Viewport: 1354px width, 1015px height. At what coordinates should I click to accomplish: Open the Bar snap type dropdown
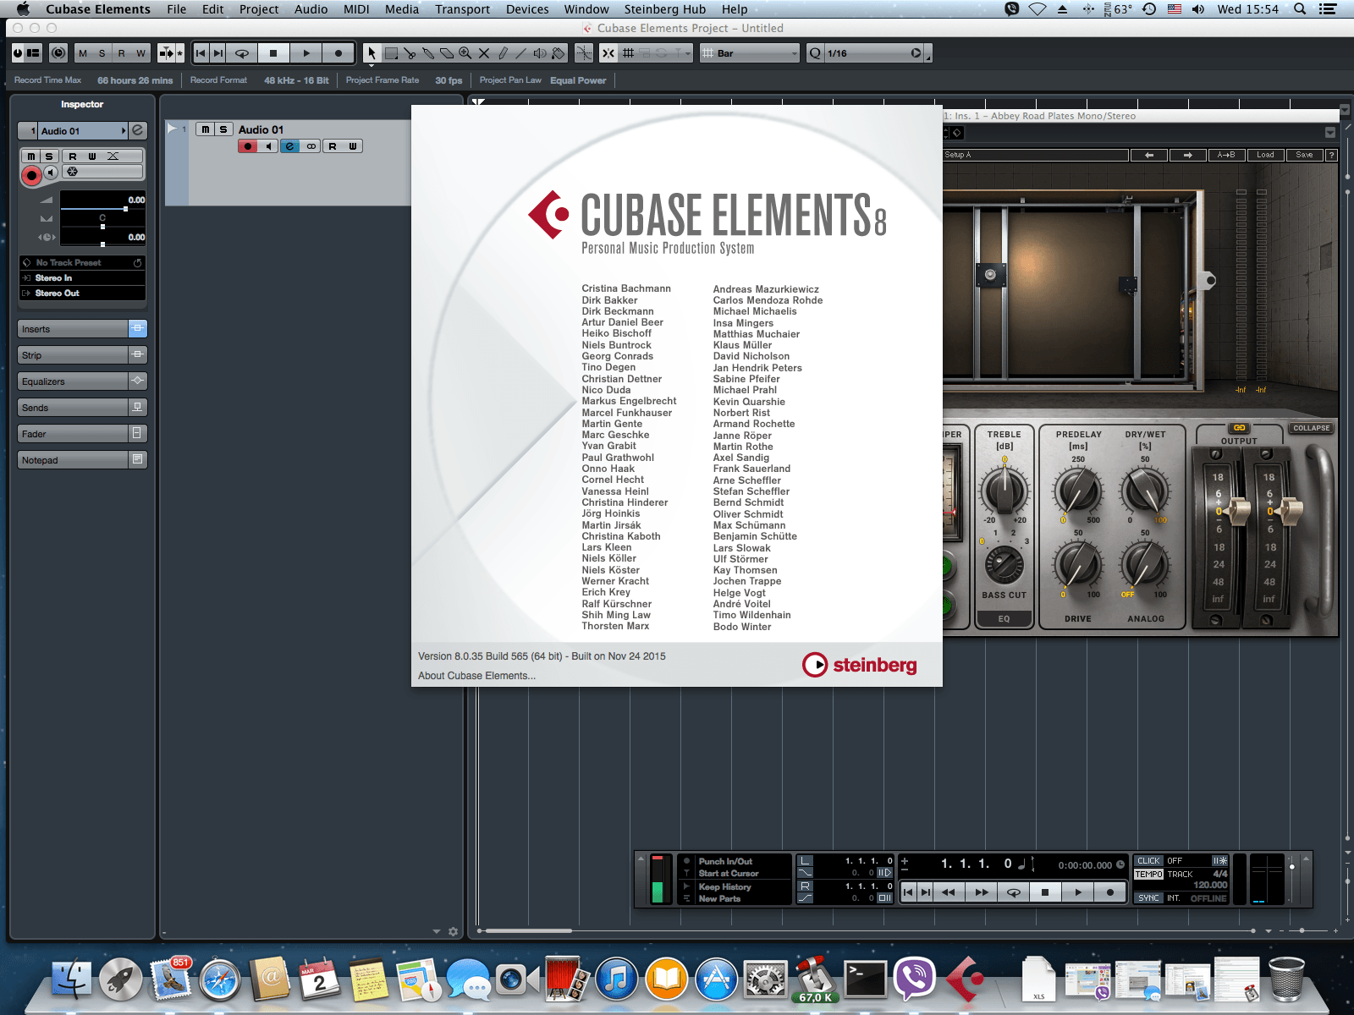(x=750, y=53)
